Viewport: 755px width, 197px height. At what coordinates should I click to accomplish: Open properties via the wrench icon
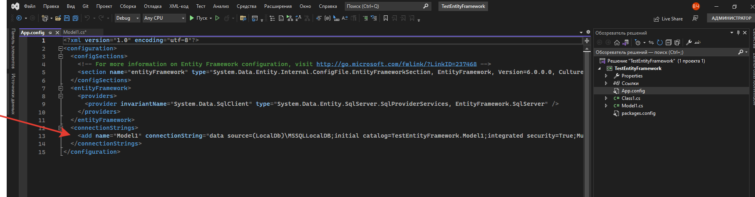[689, 42]
